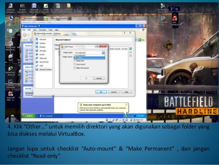Click the Windows update shield tray icon
The image size is (219, 165).
126,116
